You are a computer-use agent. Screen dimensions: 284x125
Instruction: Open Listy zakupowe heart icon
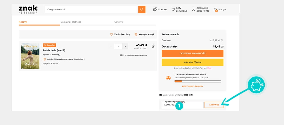click(x=173, y=10)
